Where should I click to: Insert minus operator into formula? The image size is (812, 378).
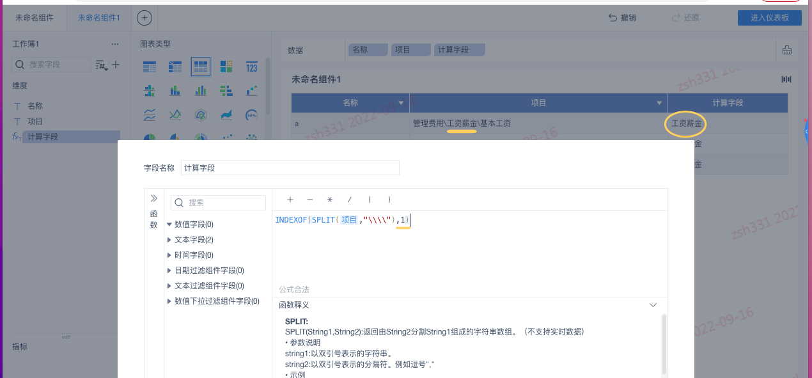(x=310, y=200)
